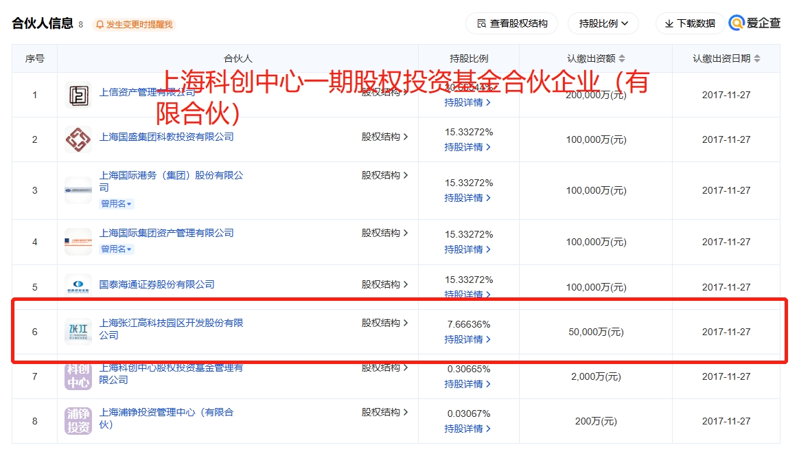Viewport: 799px width, 454px height.
Task: Click 上海国际集团资产管理 logo thumbnail
Action: tap(78, 242)
